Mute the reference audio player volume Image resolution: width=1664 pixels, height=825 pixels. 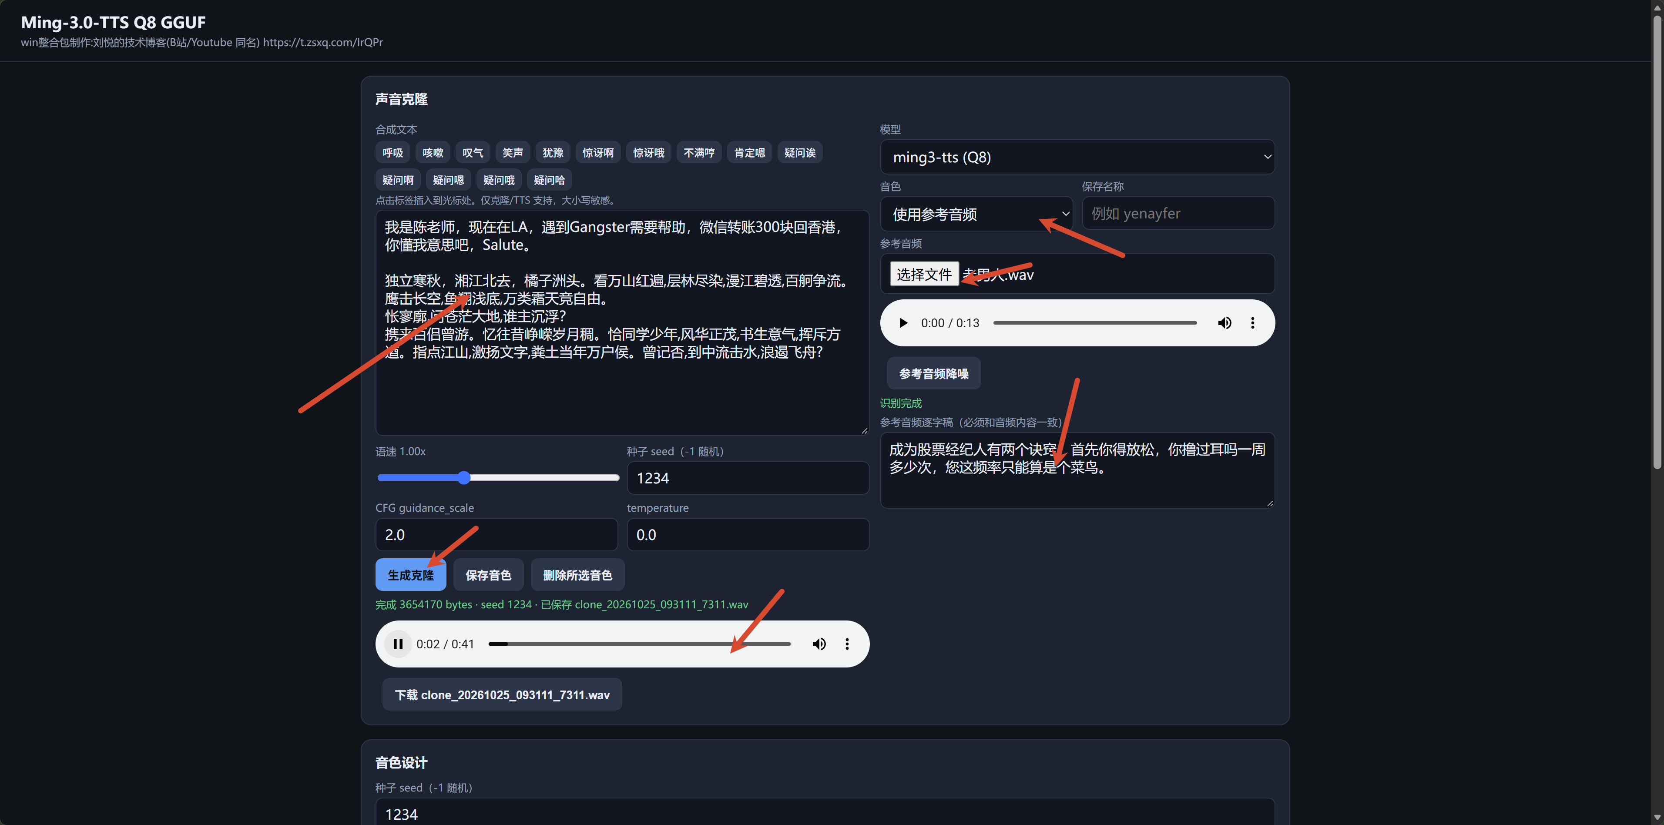pos(1224,323)
